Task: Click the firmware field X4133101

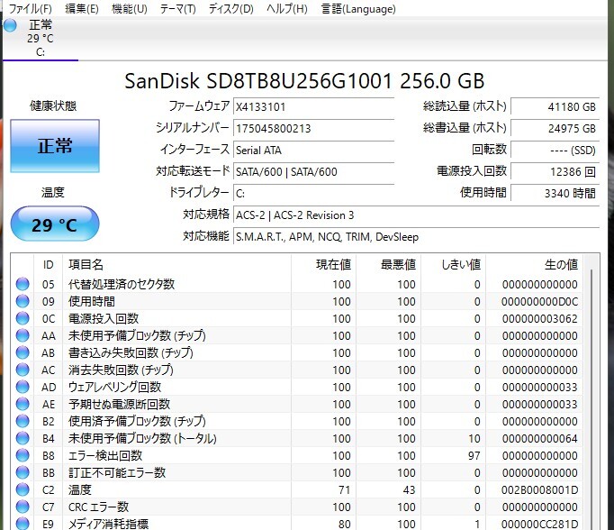Action: [313, 106]
